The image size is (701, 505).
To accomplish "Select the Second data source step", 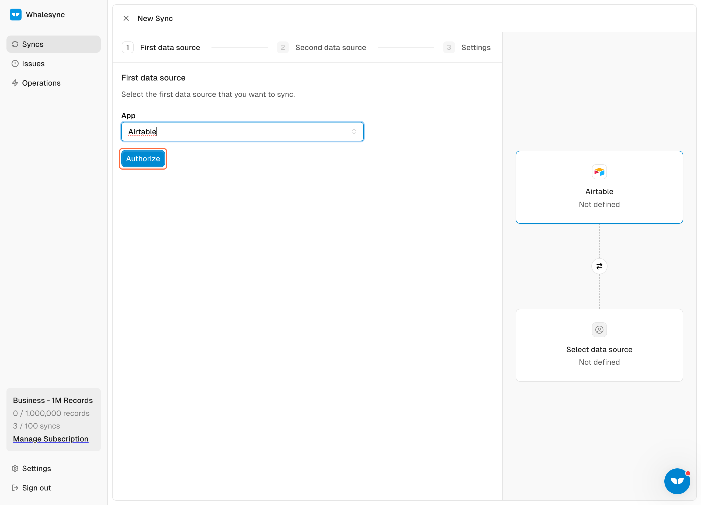I will click(x=321, y=48).
